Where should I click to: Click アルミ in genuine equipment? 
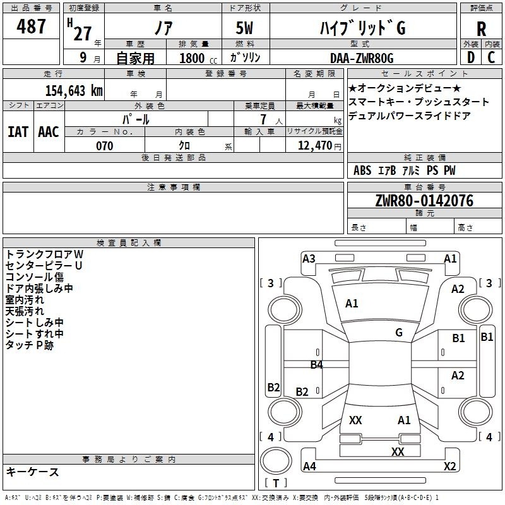(x=412, y=170)
